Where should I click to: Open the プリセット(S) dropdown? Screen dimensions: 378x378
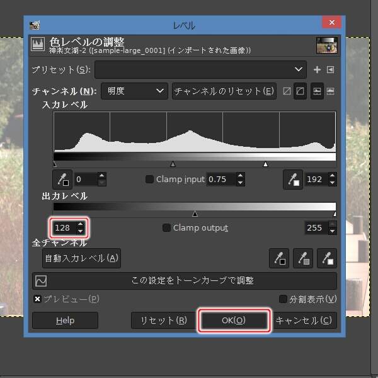tap(200, 70)
